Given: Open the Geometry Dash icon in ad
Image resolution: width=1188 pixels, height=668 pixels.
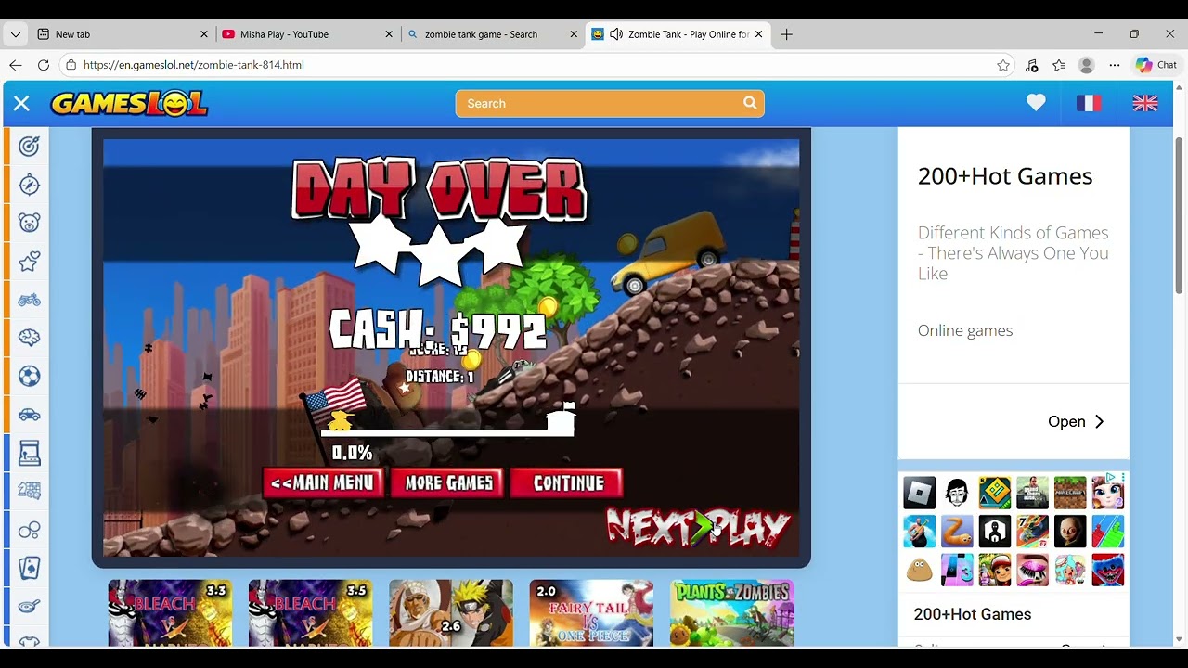Looking at the screenshot, I should coord(995,493).
